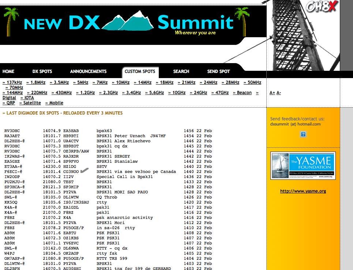Click 'RTTY TKS 599' comment text
Viewport: 353px width, 270px height.
pos(112,259)
